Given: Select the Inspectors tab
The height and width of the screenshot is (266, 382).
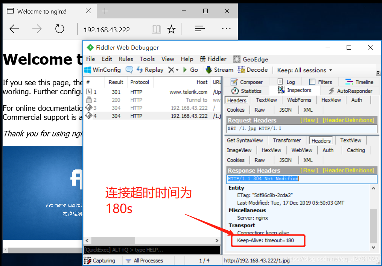Looking at the screenshot, I should tap(295, 90).
